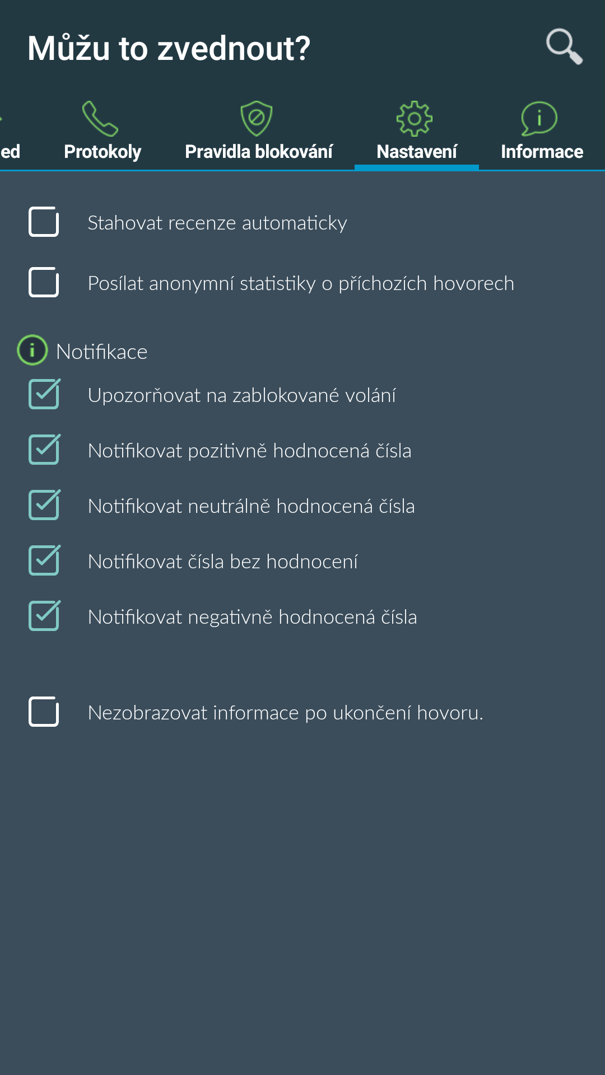
Task: Uncheck Notifikovat neutrálně hodnocená čísla
Action: click(x=44, y=504)
